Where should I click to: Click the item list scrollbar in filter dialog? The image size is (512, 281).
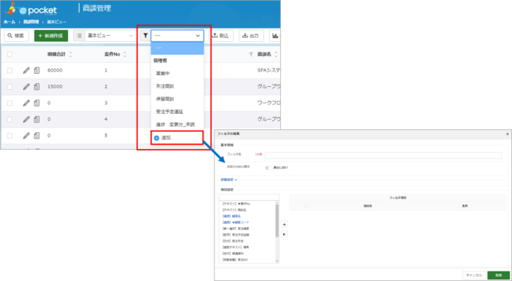[x=277, y=220]
